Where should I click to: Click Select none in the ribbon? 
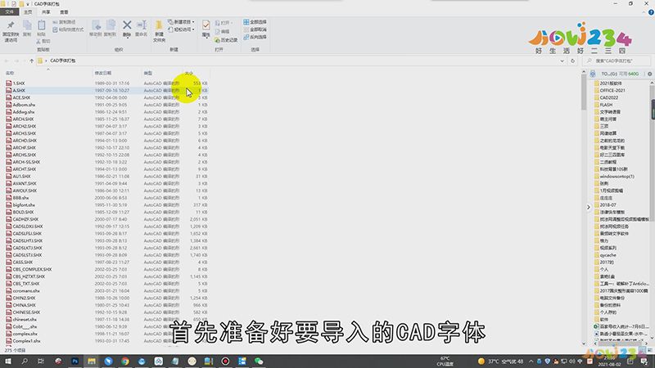pos(255,29)
